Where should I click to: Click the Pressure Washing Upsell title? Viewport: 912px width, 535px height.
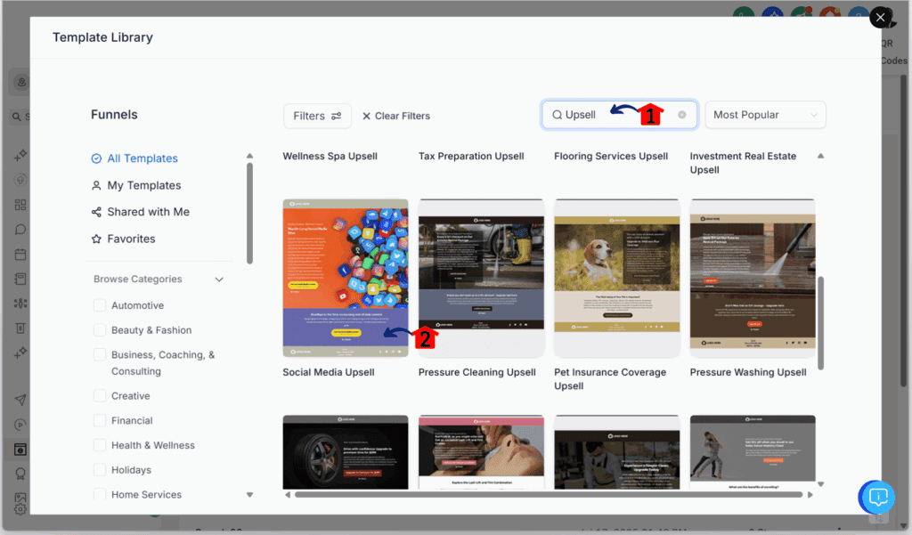click(x=748, y=372)
